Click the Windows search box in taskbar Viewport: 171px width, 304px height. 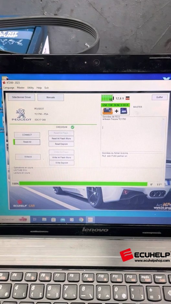[x=15, y=220]
